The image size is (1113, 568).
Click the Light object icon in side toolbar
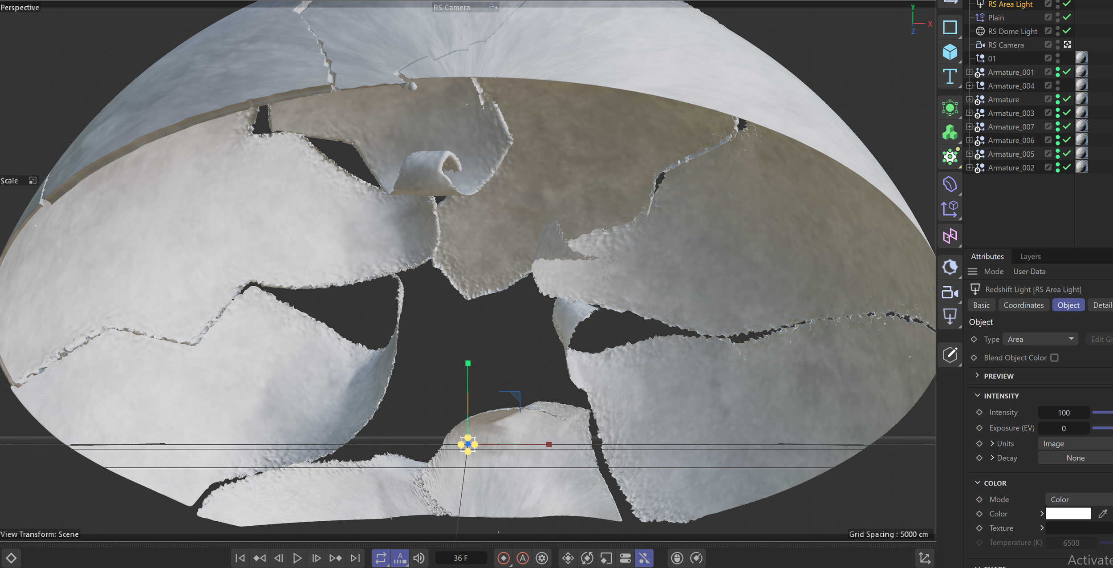[950, 317]
